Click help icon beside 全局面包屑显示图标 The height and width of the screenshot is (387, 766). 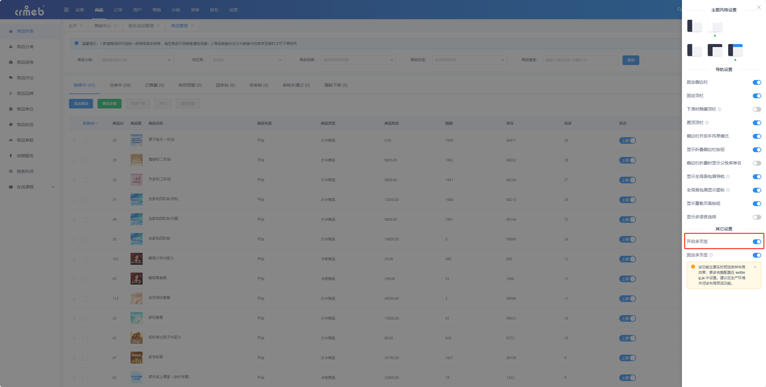[x=728, y=190]
